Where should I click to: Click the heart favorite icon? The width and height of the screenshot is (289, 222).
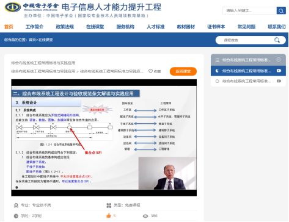150,71
